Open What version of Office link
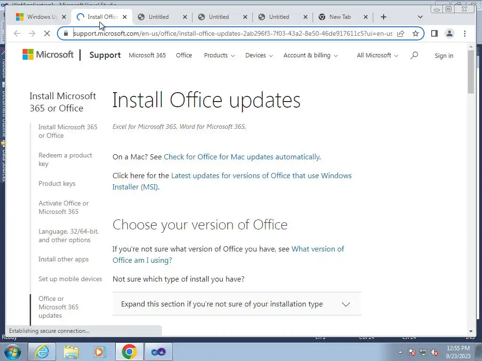This screenshot has width=482, height=361. [228, 254]
